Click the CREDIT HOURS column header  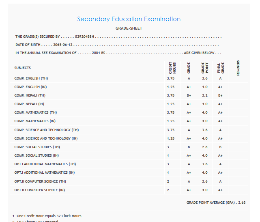click(x=171, y=68)
